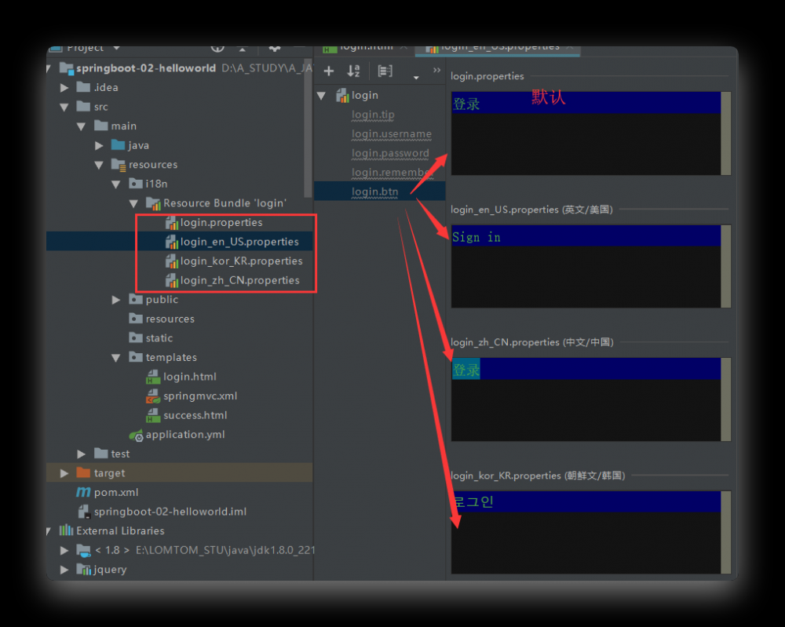
Task: Click the External Libraries icon
Action: coord(66,530)
